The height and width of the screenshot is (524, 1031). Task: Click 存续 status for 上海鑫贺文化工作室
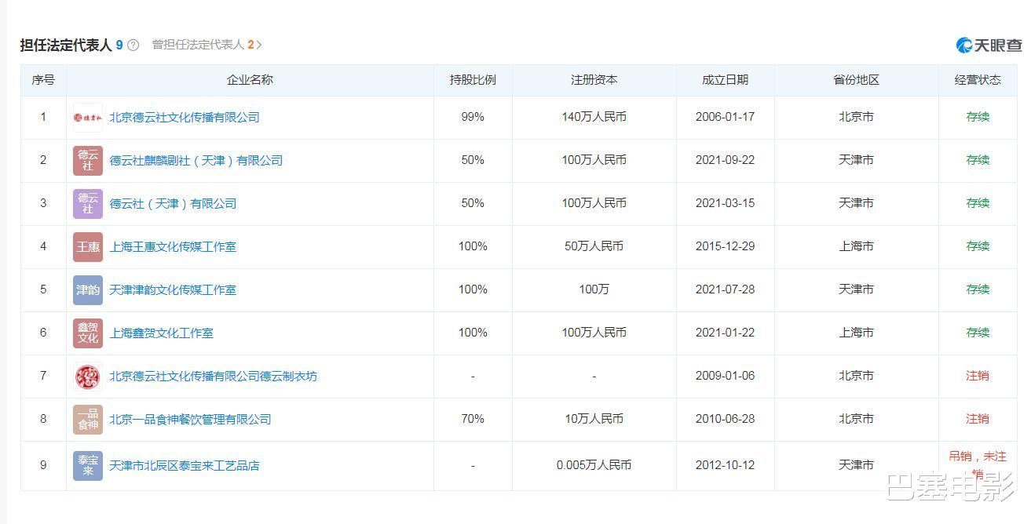pyautogui.click(x=978, y=333)
